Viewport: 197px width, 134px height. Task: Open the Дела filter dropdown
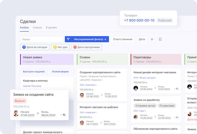[x=142, y=39]
